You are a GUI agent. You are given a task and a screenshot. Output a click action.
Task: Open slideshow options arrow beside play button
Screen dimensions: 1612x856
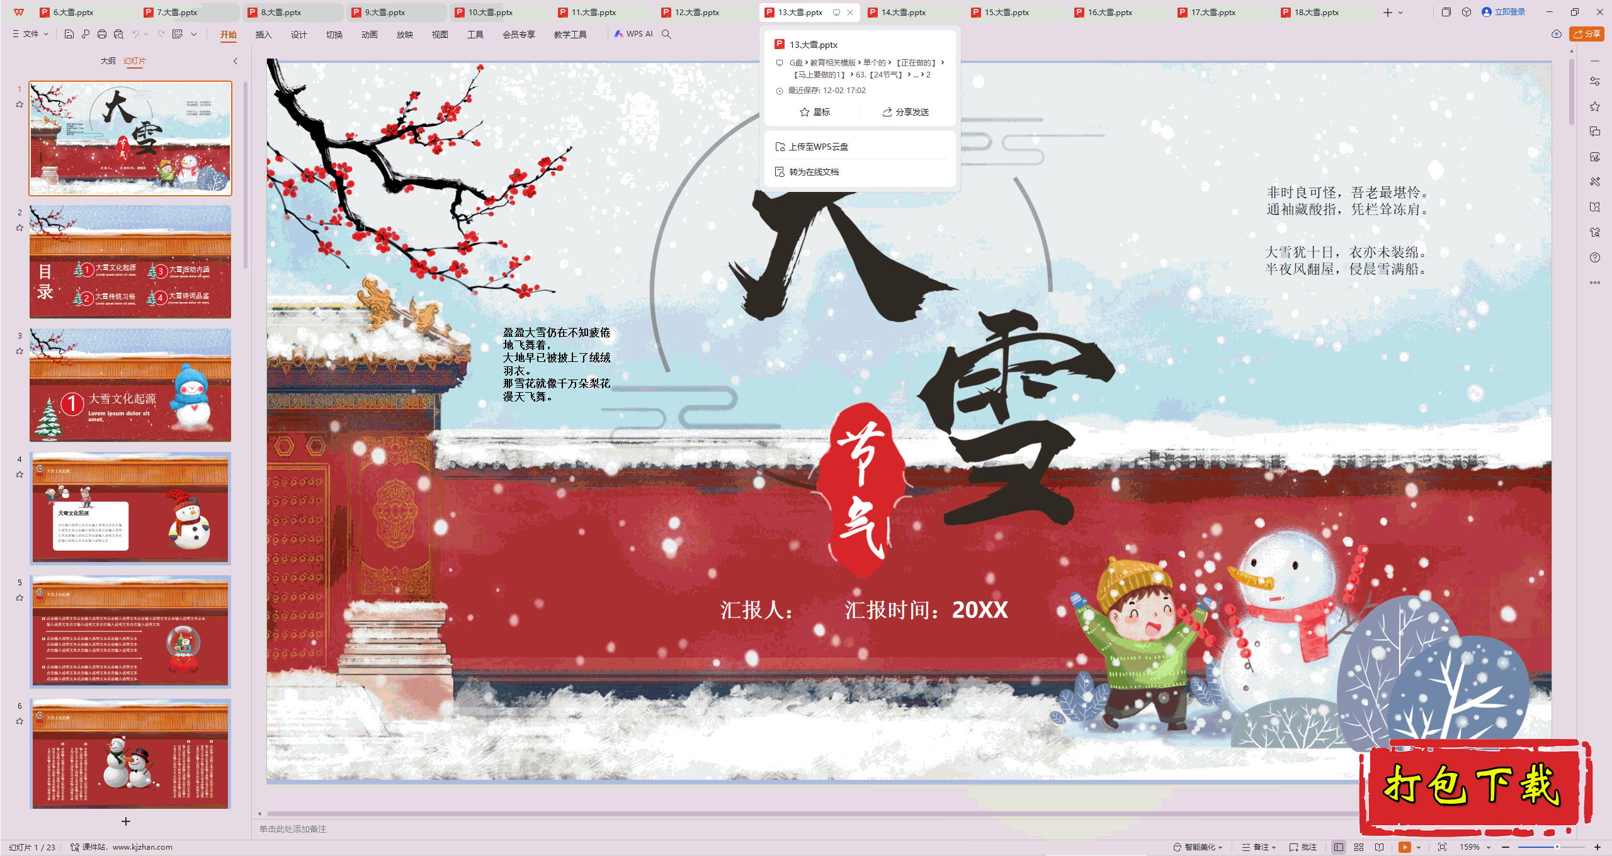(x=1419, y=847)
